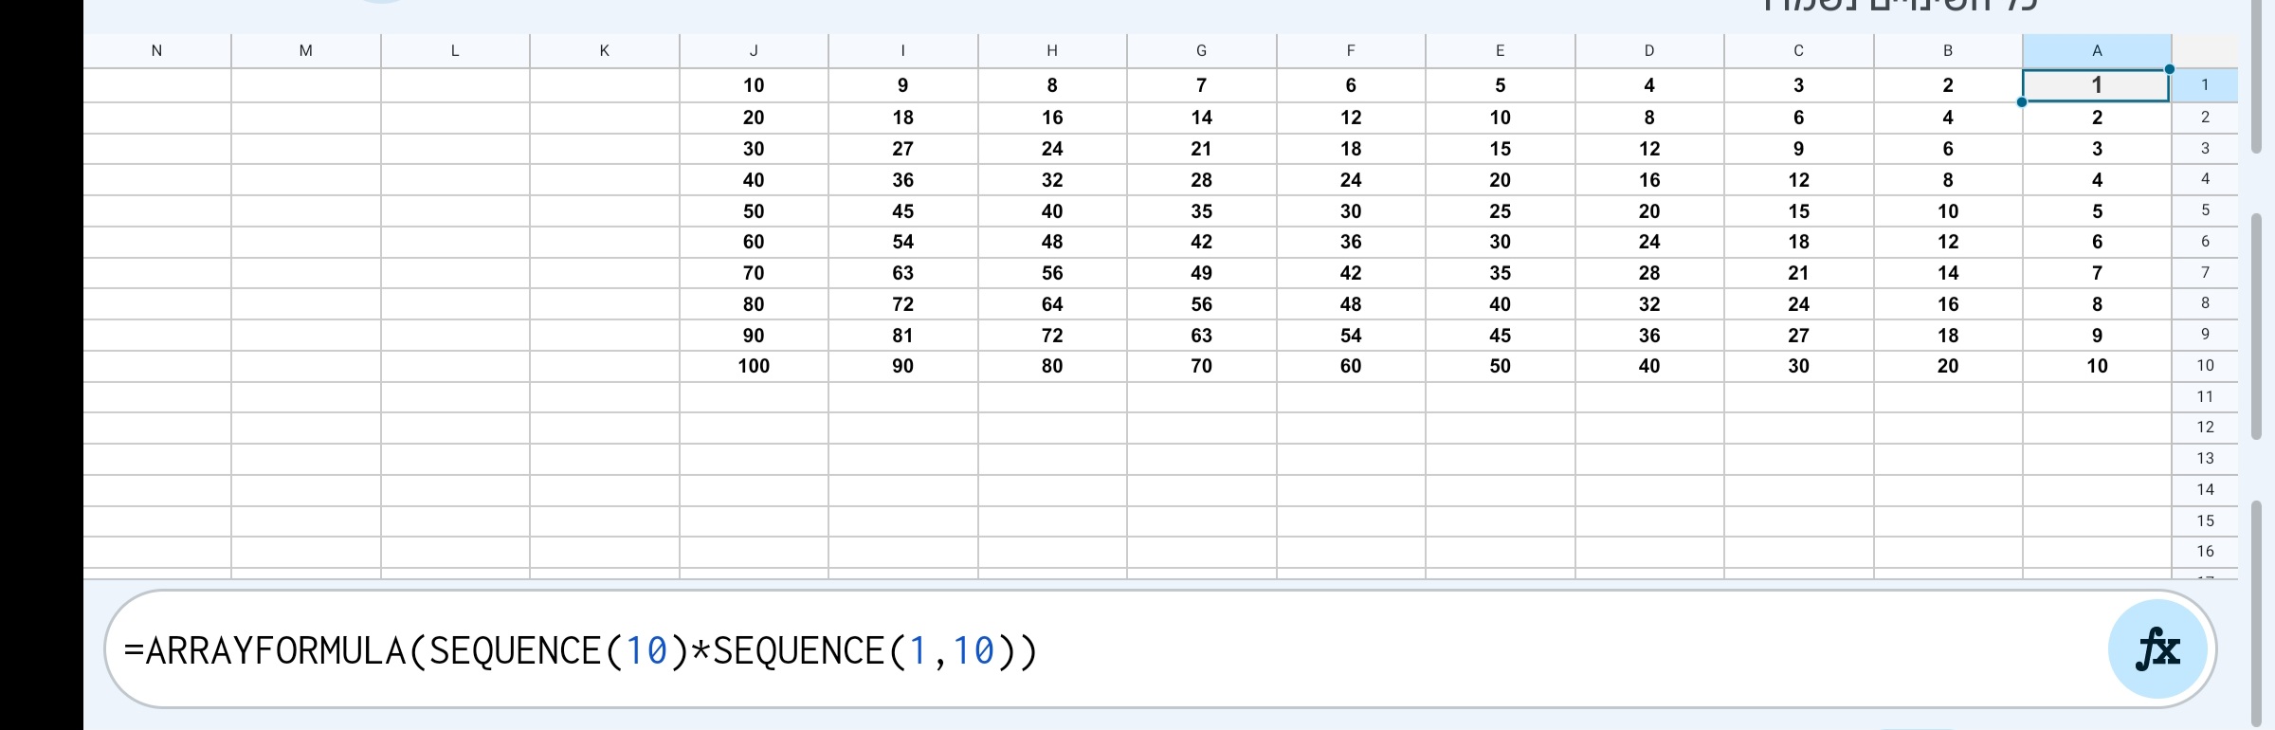
Task: Click the cell containing value 100
Action: [x=754, y=365]
